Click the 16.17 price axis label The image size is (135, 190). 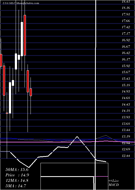pyautogui.click(x=126, y=59)
